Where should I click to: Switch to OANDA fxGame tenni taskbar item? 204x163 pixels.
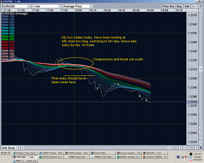(77, 153)
